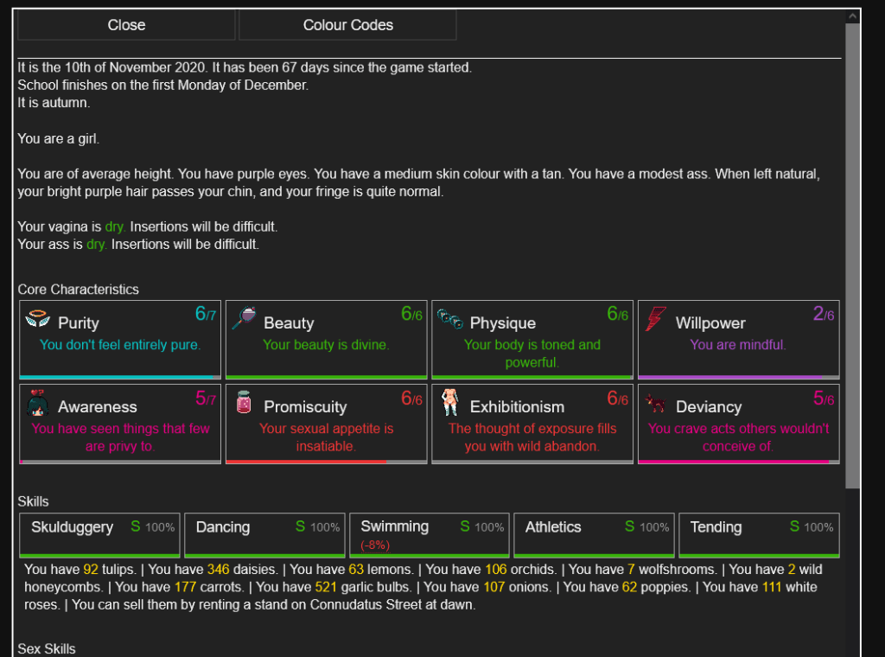
Task: Click the dark creature icon beside Deviancy
Action: (655, 404)
